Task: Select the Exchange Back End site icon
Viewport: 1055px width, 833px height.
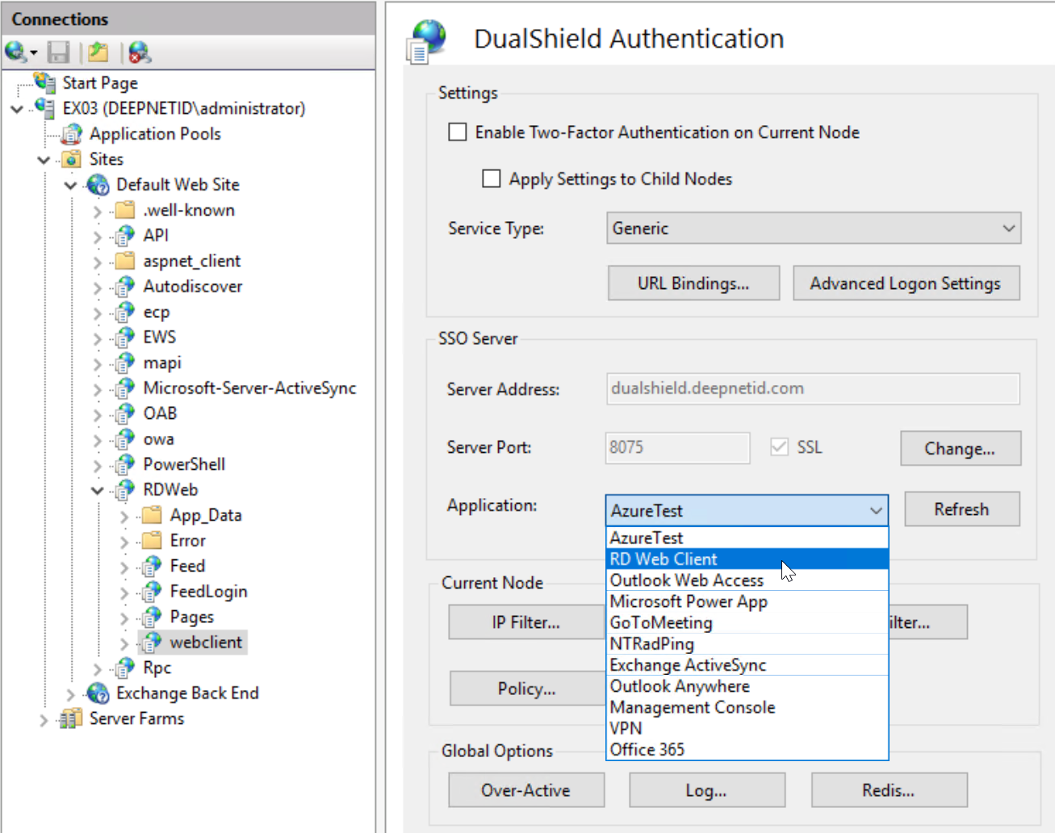Action: pos(98,693)
